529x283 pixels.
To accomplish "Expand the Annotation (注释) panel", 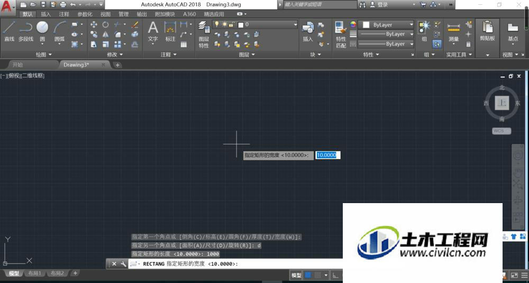I will (x=169, y=54).
